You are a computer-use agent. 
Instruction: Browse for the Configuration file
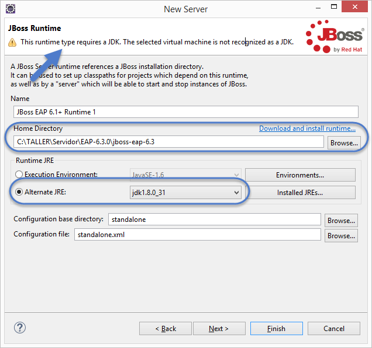(341, 236)
